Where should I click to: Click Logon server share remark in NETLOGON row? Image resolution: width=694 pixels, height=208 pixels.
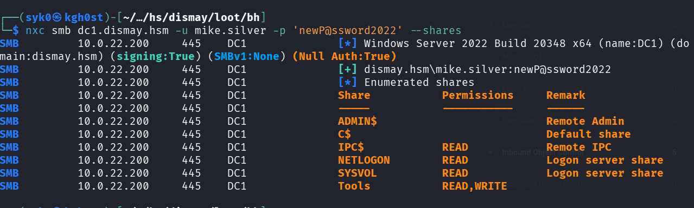tap(605, 160)
